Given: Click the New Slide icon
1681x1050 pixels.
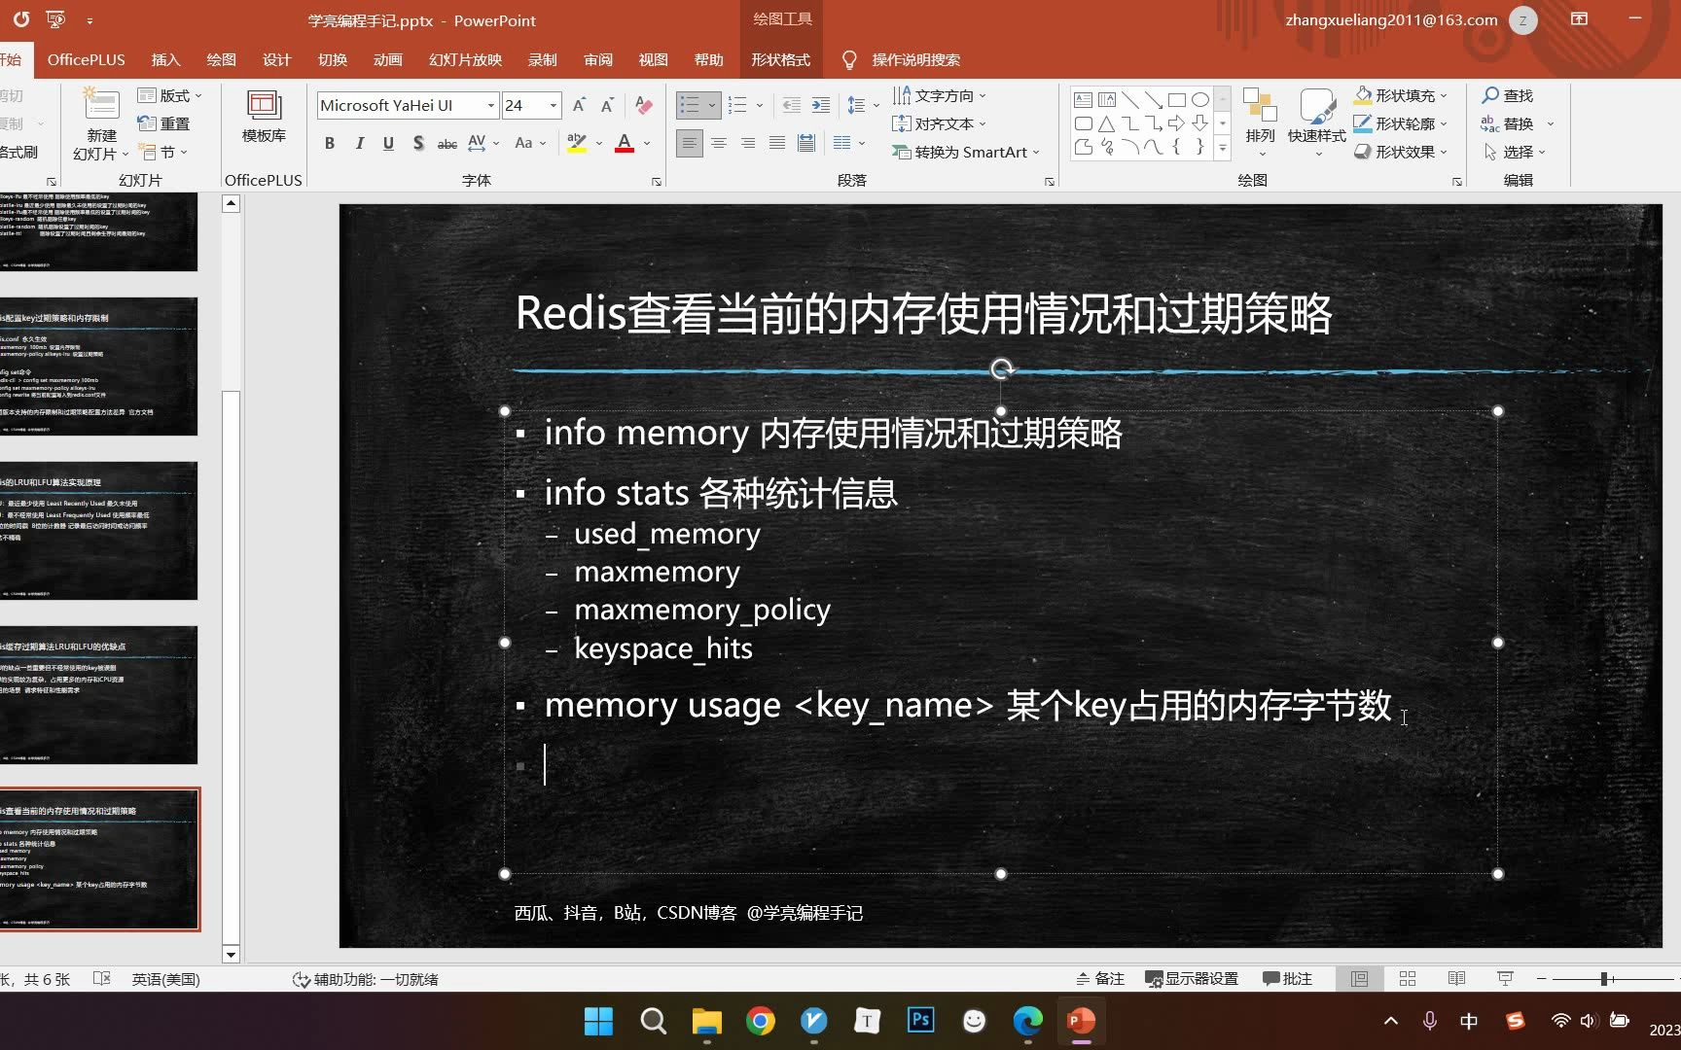Looking at the screenshot, I should tap(101, 105).
